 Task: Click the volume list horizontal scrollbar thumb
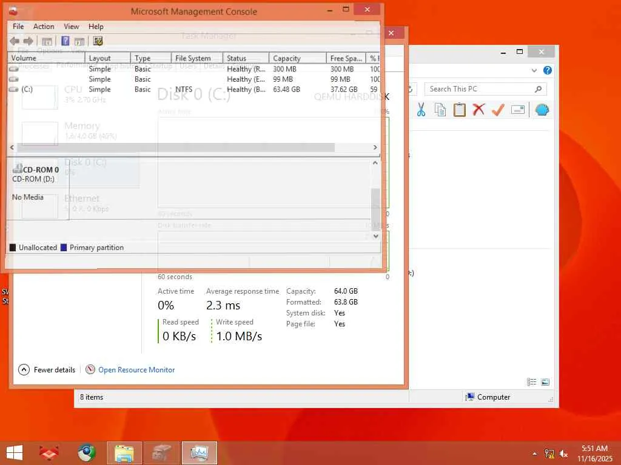tap(176, 148)
